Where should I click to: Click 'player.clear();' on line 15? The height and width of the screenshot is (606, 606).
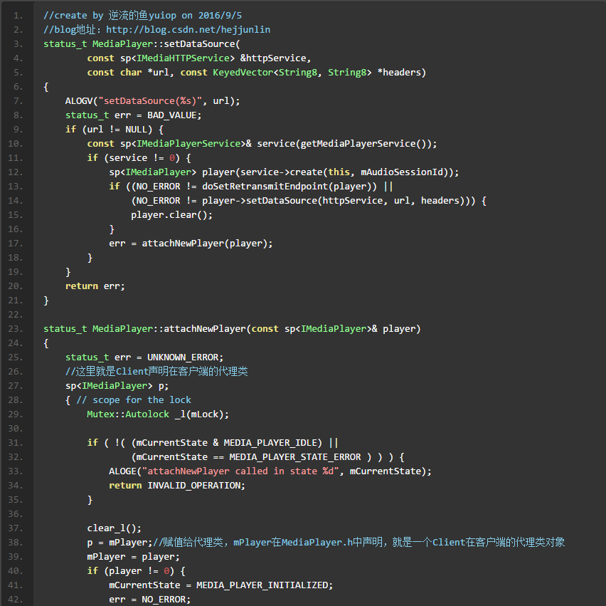(x=171, y=215)
